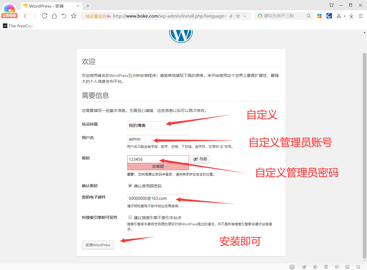Expand the screenshot tool dropdown arrow
The height and width of the screenshot is (270, 367).
(345, 16)
